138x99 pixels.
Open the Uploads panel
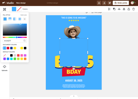tap(4, 68)
